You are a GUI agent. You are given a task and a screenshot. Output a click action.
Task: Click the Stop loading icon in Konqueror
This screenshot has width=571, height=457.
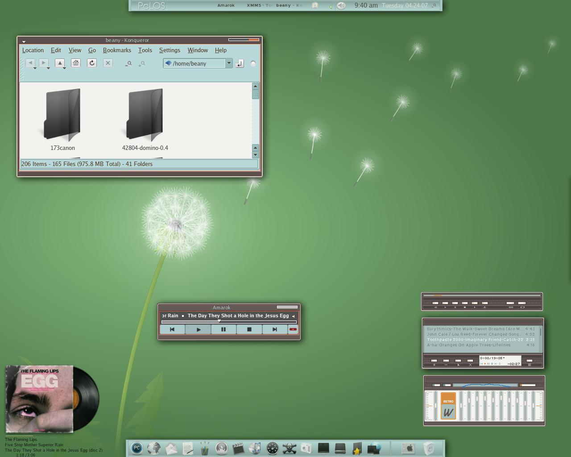[x=108, y=63]
